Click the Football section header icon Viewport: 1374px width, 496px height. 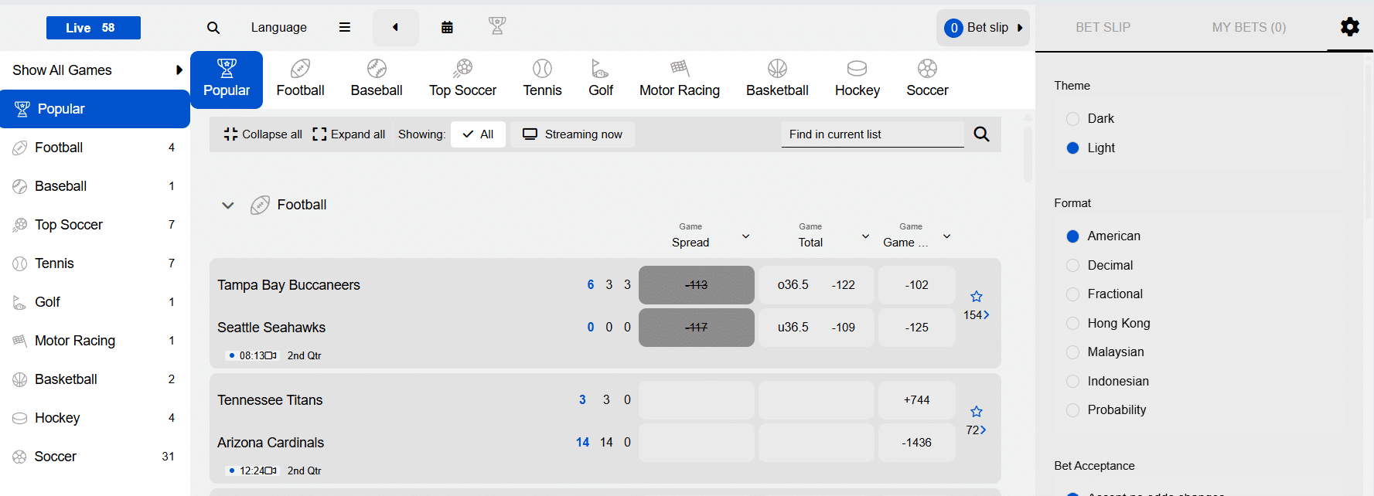(260, 205)
